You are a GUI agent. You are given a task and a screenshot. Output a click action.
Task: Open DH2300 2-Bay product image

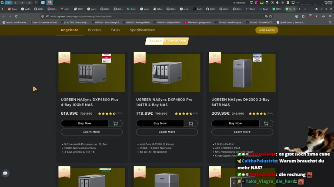(x=242, y=73)
